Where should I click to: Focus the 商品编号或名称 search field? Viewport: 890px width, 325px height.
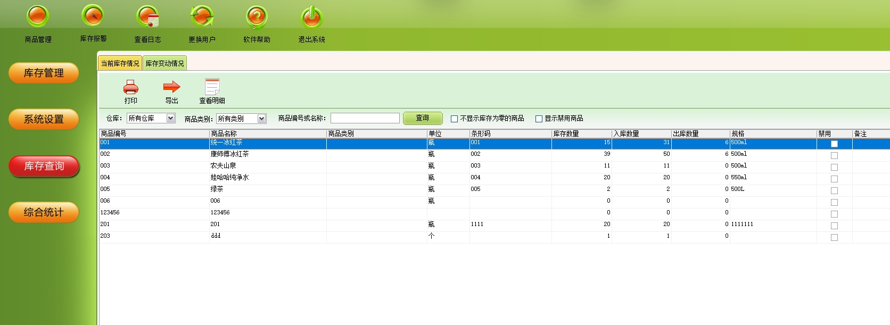click(365, 118)
